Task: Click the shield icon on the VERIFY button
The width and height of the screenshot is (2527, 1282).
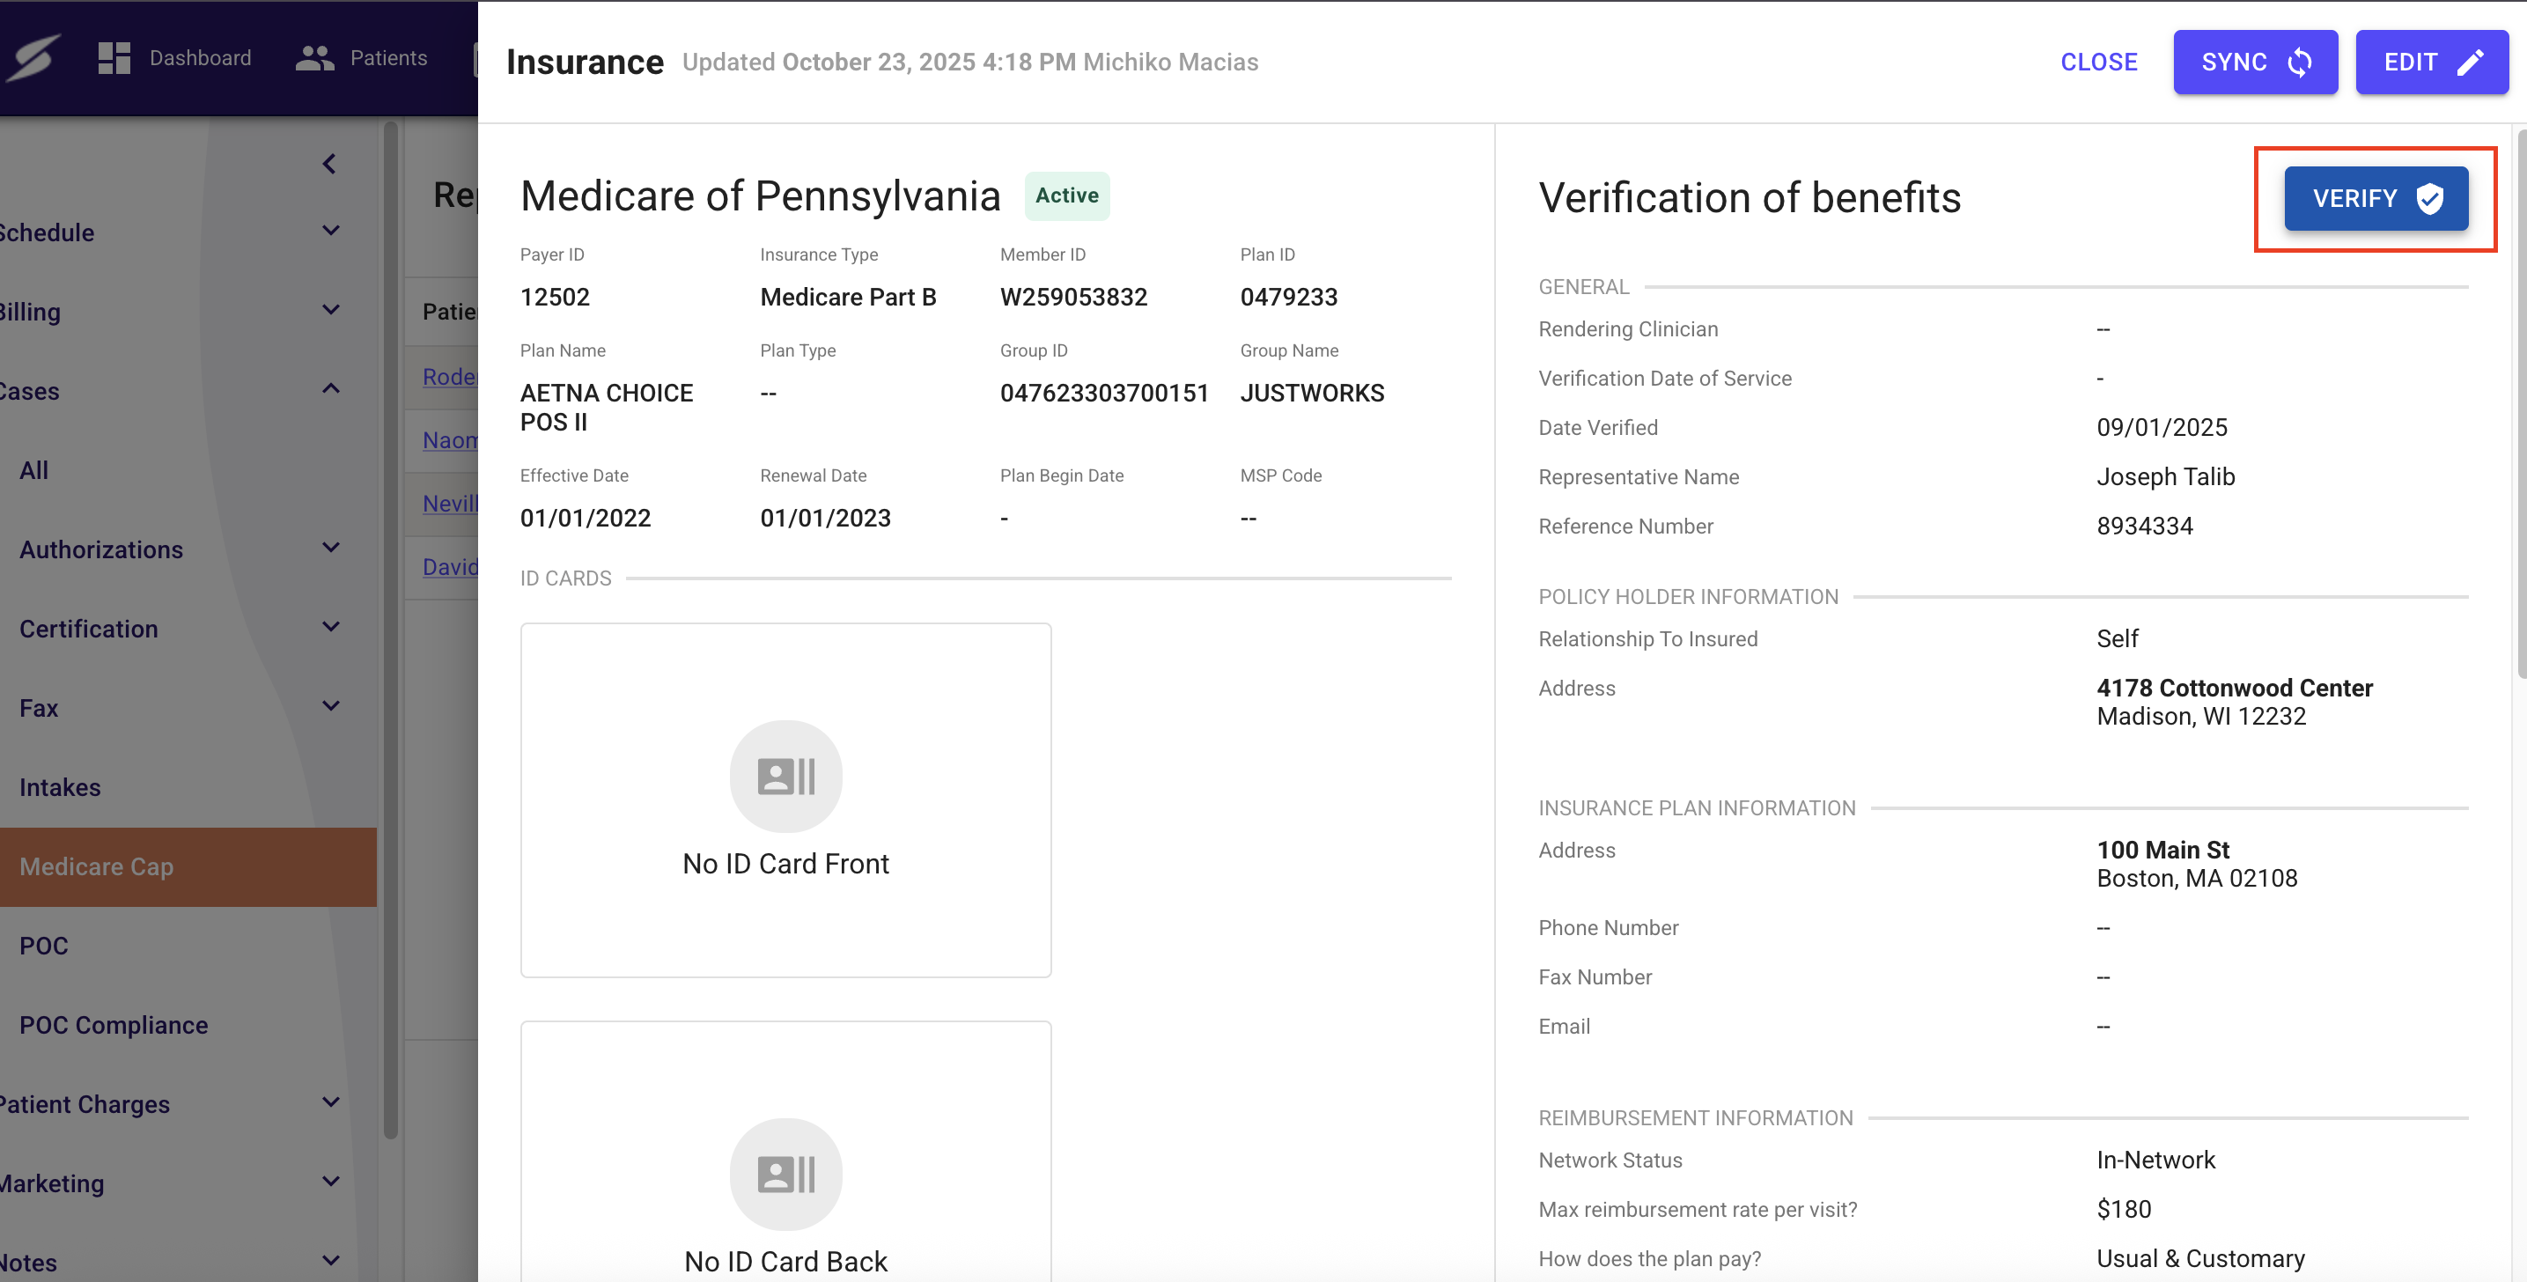Action: [2430, 198]
